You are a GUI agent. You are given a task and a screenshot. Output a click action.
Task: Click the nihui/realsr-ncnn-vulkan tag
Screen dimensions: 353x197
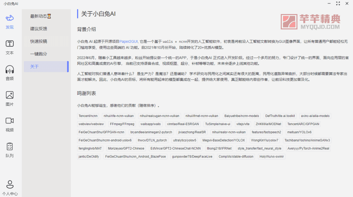[x=229, y=132]
